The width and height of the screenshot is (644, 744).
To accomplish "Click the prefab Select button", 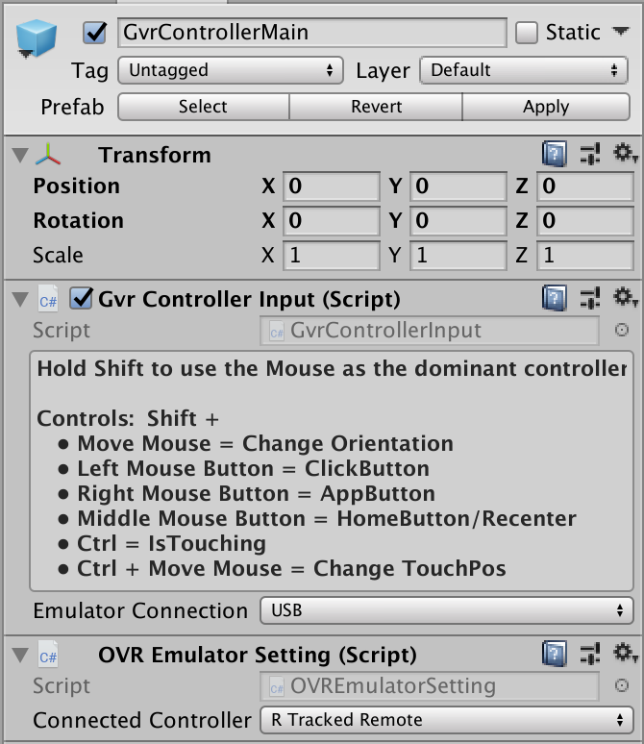I will (x=203, y=107).
